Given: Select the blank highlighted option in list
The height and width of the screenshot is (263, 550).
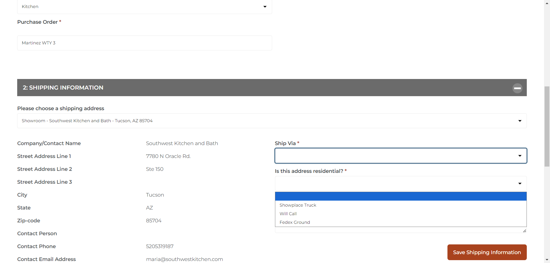Looking at the screenshot, I should [400, 196].
